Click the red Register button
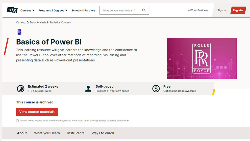Screen dimensions: 250x141 click(238, 10)
